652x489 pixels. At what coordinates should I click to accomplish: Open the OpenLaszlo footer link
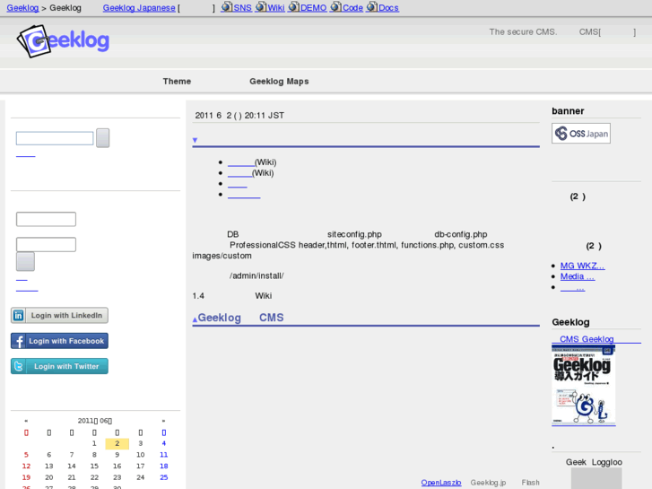[440, 483]
